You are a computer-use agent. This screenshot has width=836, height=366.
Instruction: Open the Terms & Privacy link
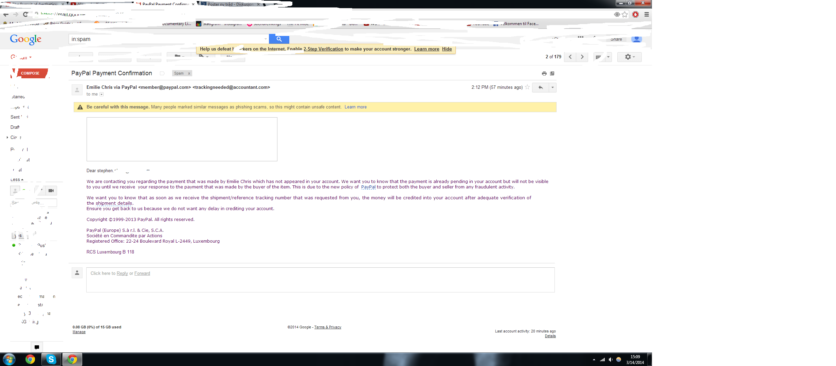(328, 327)
